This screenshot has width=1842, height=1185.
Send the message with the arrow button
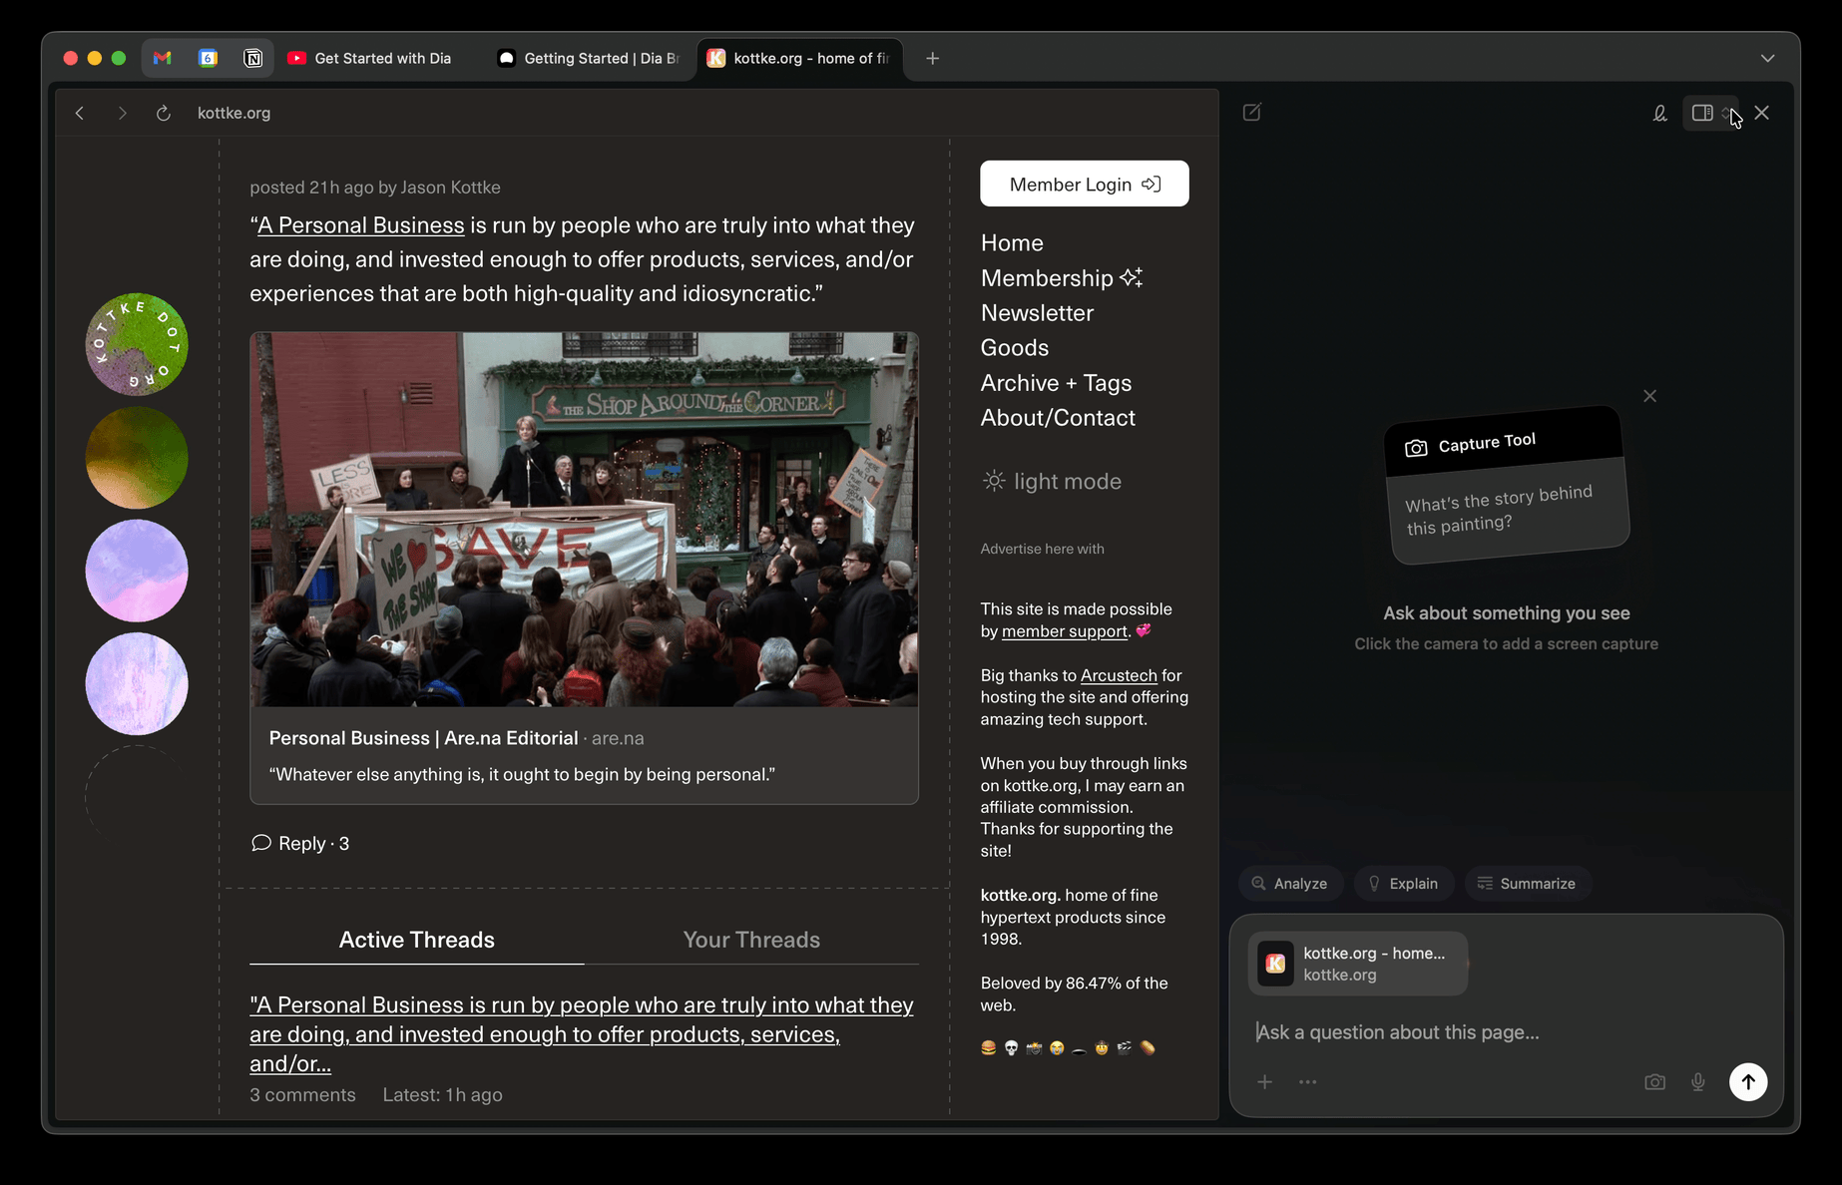coord(1748,1082)
